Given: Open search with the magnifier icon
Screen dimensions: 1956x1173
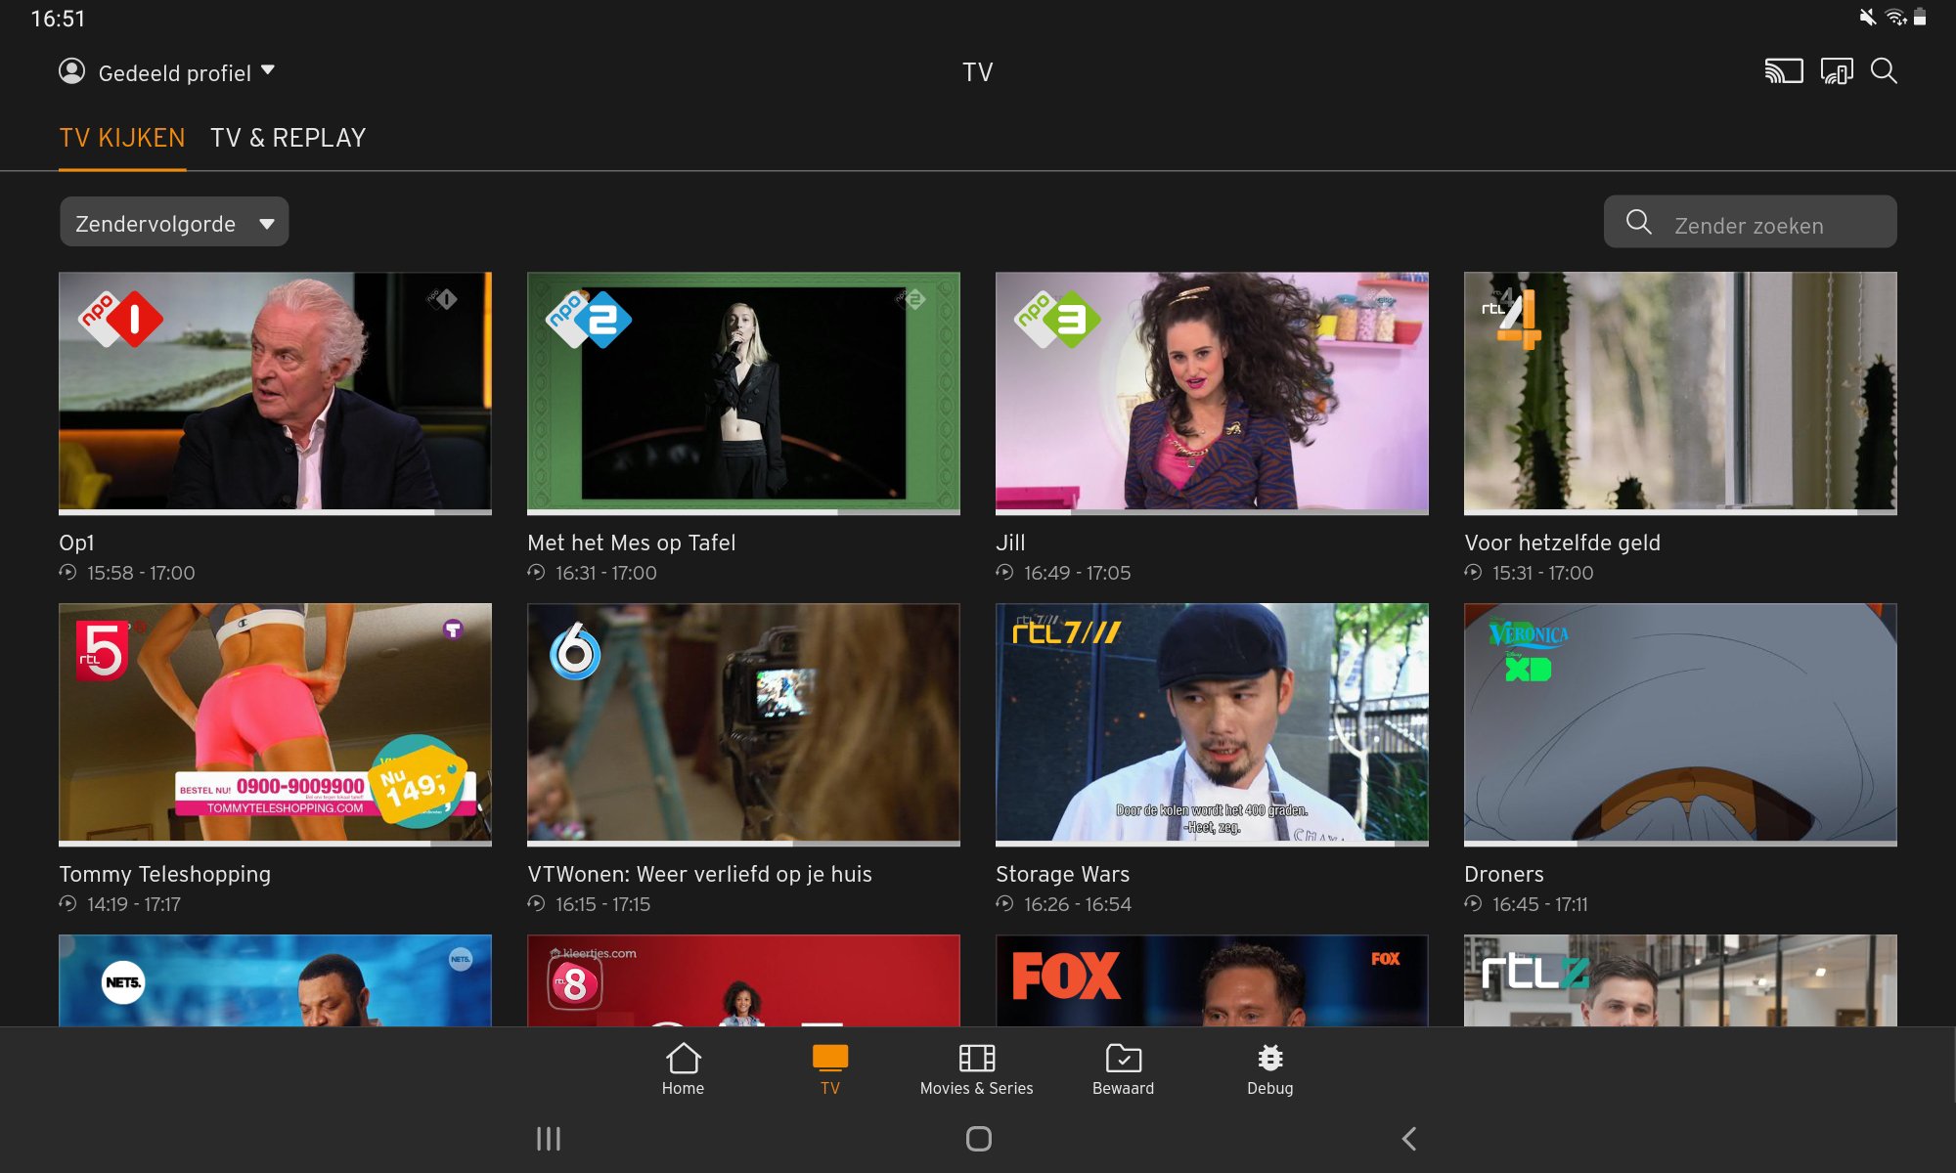Looking at the screenshot, I should pos(1884,71).
